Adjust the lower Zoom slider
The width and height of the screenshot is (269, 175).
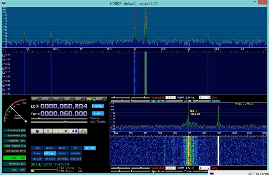click(x=175, y=171)
